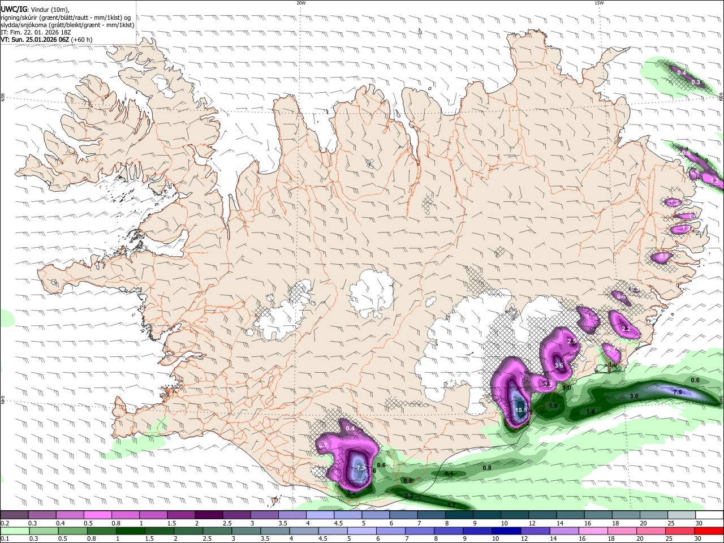This screenshot has height=543, width=724.
Task: Select the dark teal snow swatch at 8
Action: point(459,515)
